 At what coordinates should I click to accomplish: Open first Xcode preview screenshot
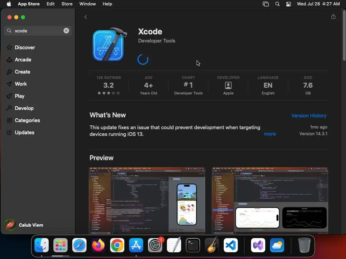(x=147, y=201)
